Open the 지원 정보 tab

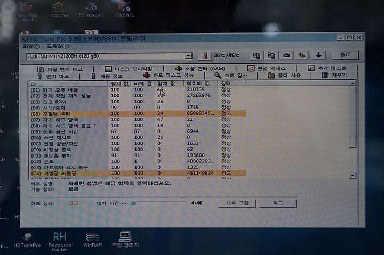[107, 76]
